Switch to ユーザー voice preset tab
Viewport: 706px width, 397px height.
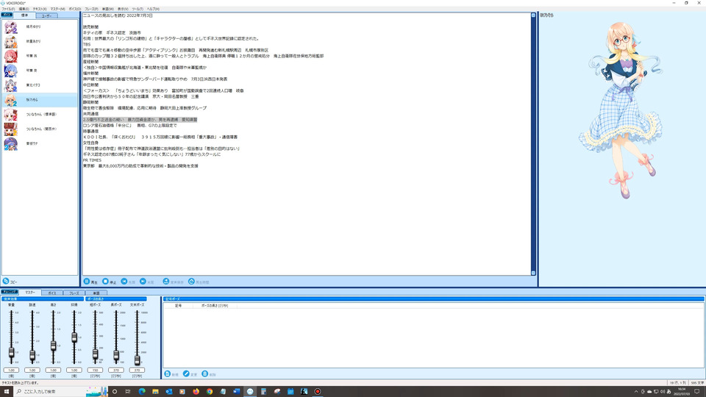click(x=46, y=15)
